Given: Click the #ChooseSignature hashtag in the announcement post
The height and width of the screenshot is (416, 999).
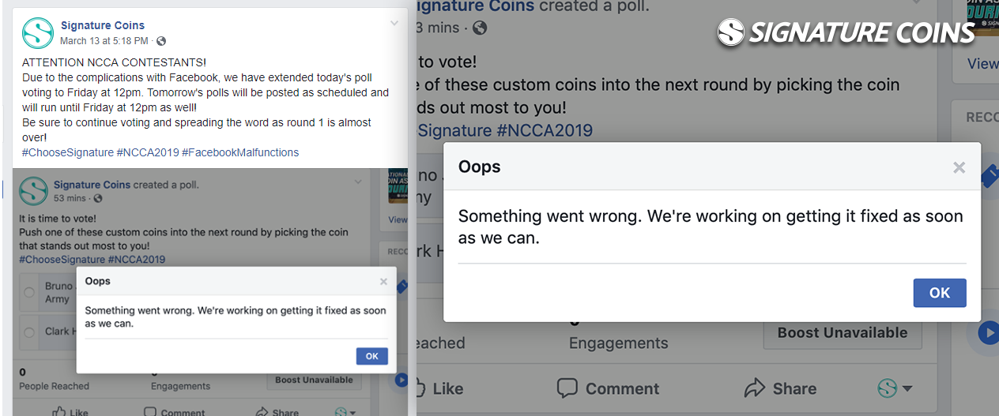Looking at the screenshot, I should pyautogui.click(x=68, y=152).
